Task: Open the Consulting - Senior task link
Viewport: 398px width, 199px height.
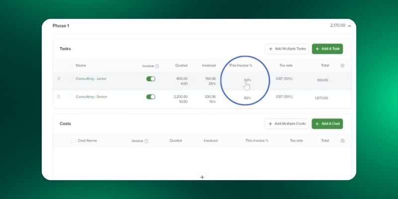Action: click(91, 97)
